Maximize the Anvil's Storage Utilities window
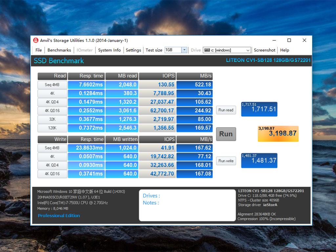Viewport: 336px width, 252px height. tap(289, 40)
